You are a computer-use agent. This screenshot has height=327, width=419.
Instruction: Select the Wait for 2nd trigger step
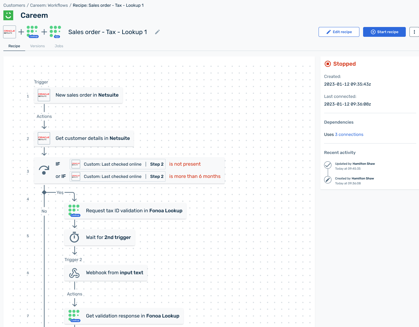click(x=100, y=237)
